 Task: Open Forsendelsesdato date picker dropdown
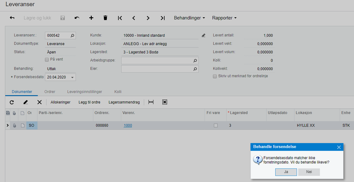point(72,77)
